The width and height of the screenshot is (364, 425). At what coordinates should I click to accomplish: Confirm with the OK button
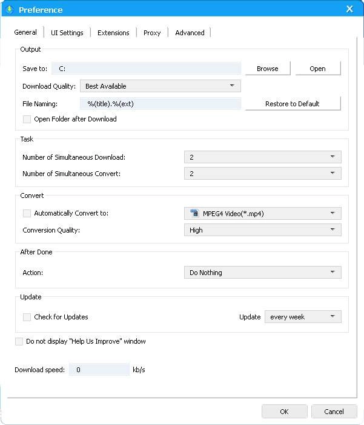[284, 412]
